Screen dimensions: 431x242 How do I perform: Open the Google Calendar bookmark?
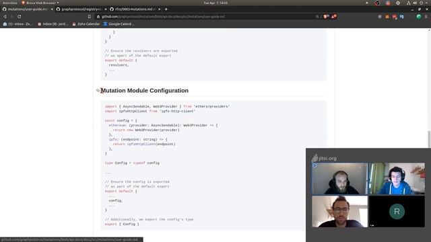(x=119, y=24)
